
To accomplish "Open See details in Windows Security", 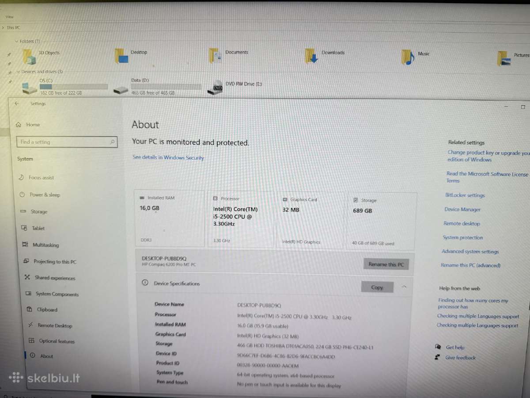I will [168, 157].
